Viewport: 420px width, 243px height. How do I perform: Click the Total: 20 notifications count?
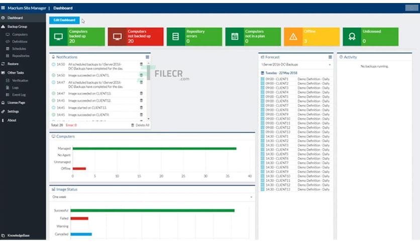point(57,125)
